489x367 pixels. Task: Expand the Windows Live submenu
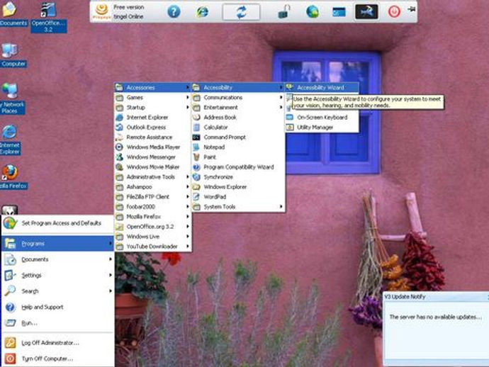152,237
